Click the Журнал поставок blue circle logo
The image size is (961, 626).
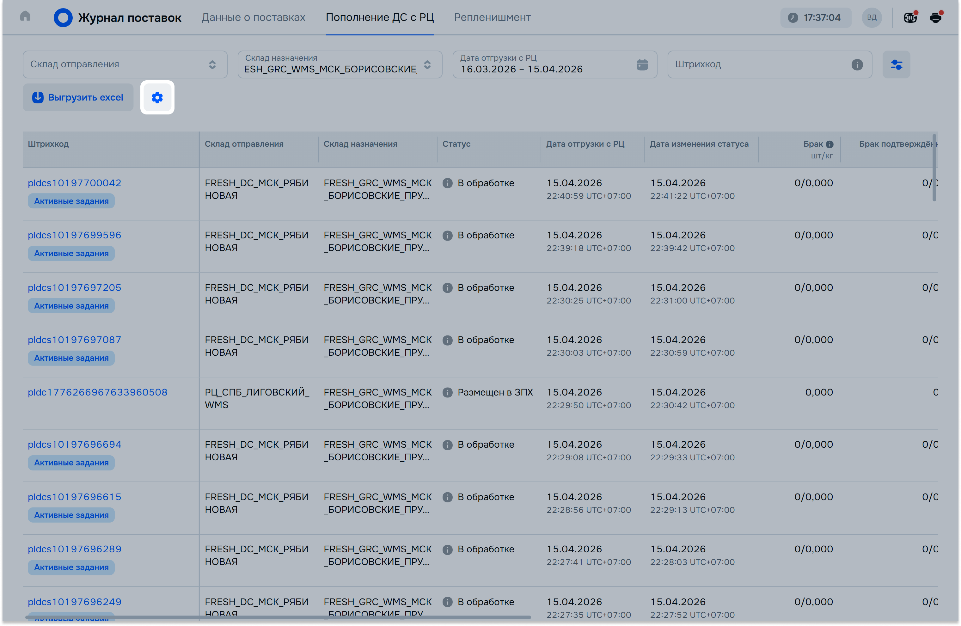click(63, 18)
